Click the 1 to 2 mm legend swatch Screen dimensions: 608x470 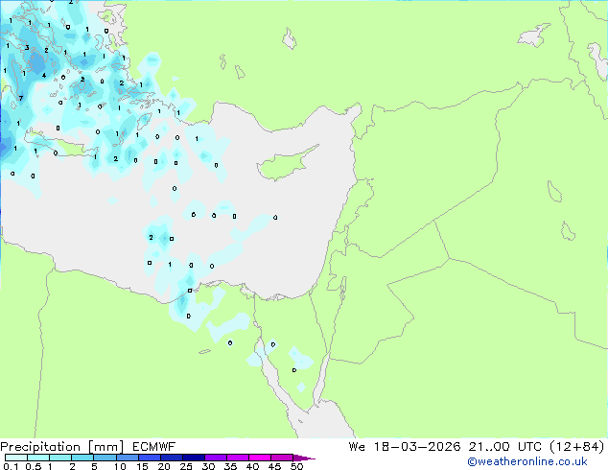pos(60,458)
